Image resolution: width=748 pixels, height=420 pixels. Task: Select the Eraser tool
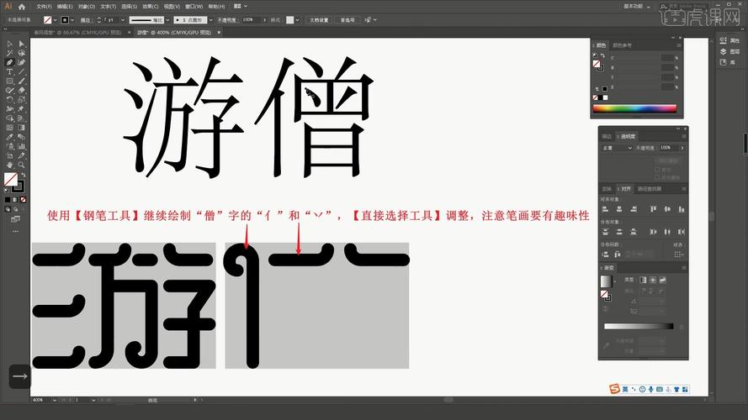[x=22, y=90]
